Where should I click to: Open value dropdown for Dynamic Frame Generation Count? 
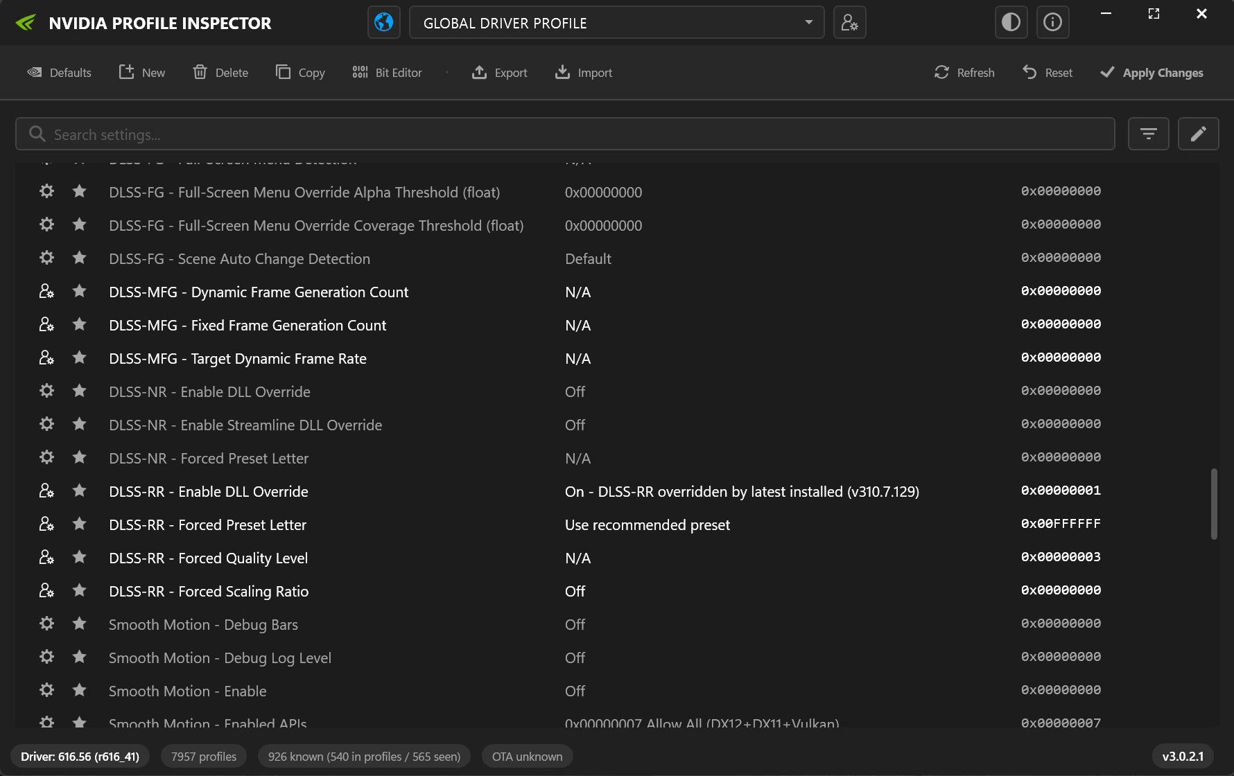point(577,292)
